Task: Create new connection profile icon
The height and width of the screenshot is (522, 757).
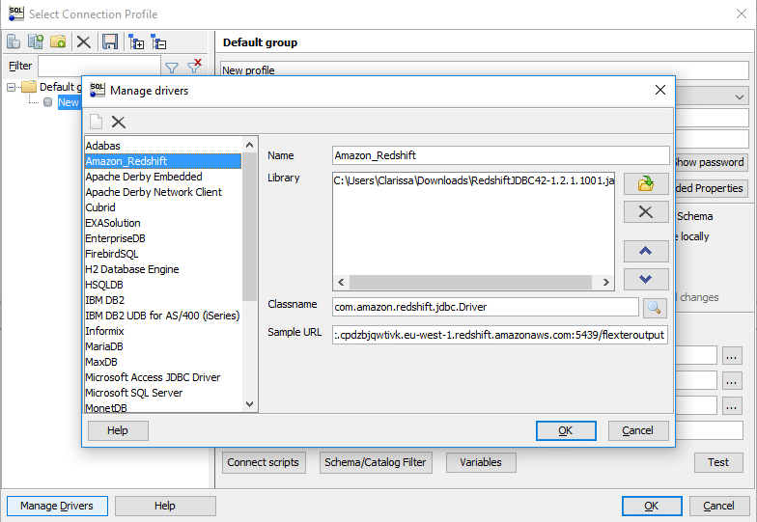Action: pyautogui.click(x=14, y=42)
